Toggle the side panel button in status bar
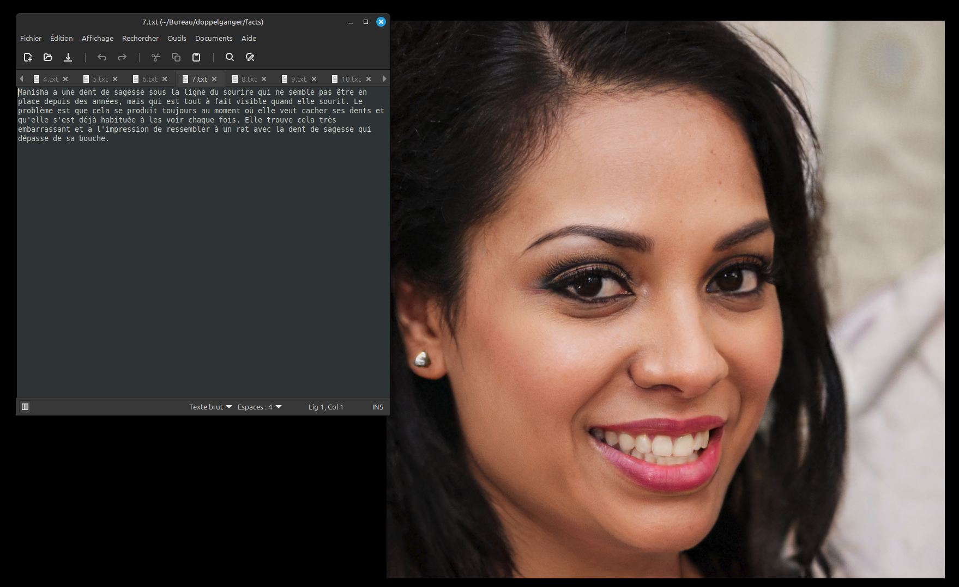Screen dimensions: 959x587 (25, 407)
